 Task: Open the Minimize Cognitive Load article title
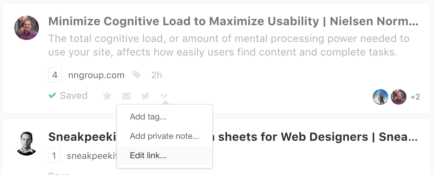tap(233, 22)
